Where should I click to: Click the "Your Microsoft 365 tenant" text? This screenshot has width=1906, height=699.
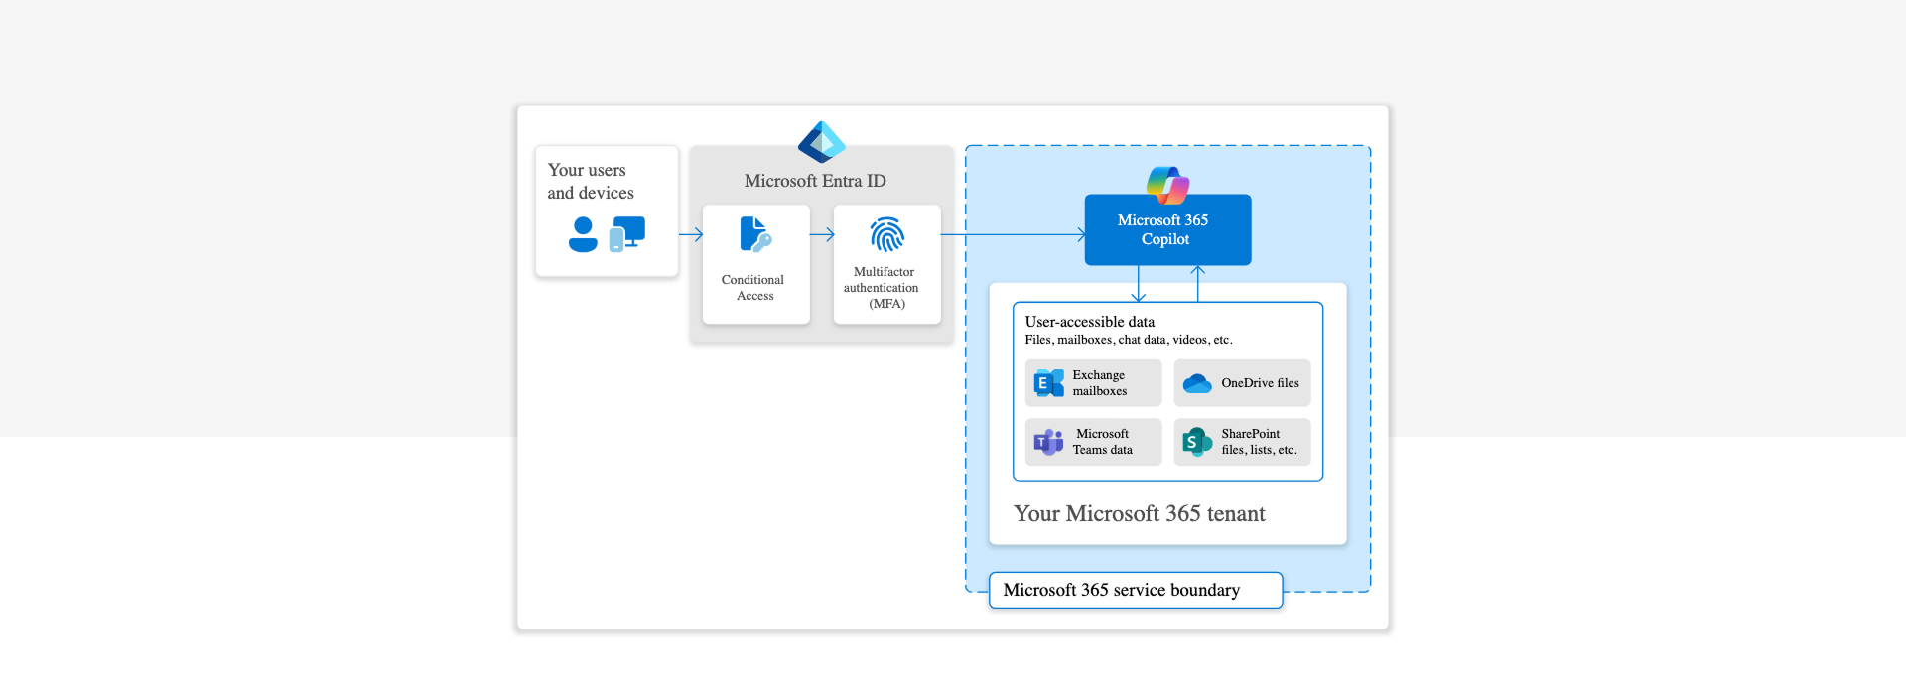(x=1140, y=514)
